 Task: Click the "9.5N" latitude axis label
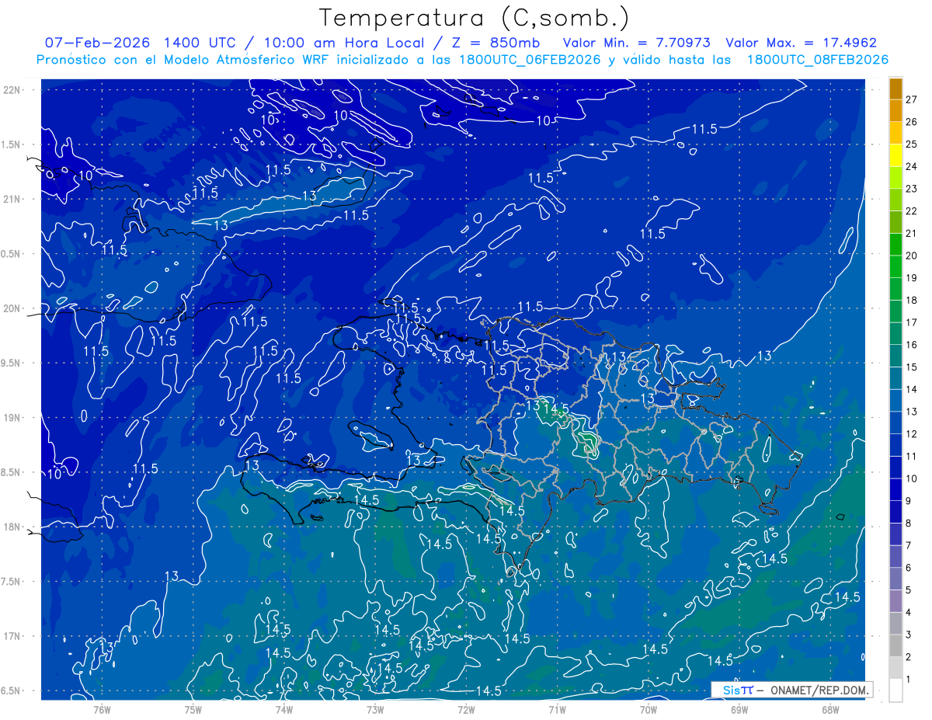(10, 363)
